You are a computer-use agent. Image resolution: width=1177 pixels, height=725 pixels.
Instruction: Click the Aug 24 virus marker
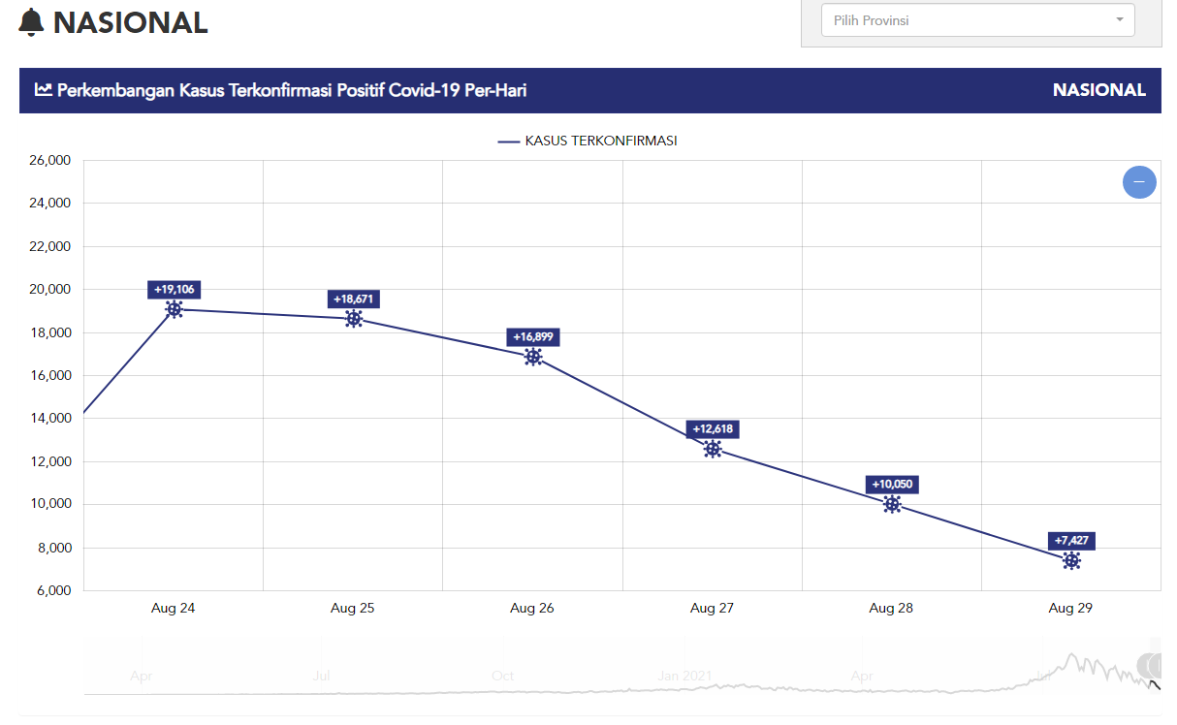[175, 309]
